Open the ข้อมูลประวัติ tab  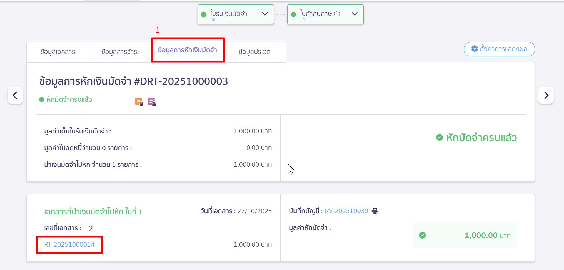pyautogui.click(x=254, y=52)
